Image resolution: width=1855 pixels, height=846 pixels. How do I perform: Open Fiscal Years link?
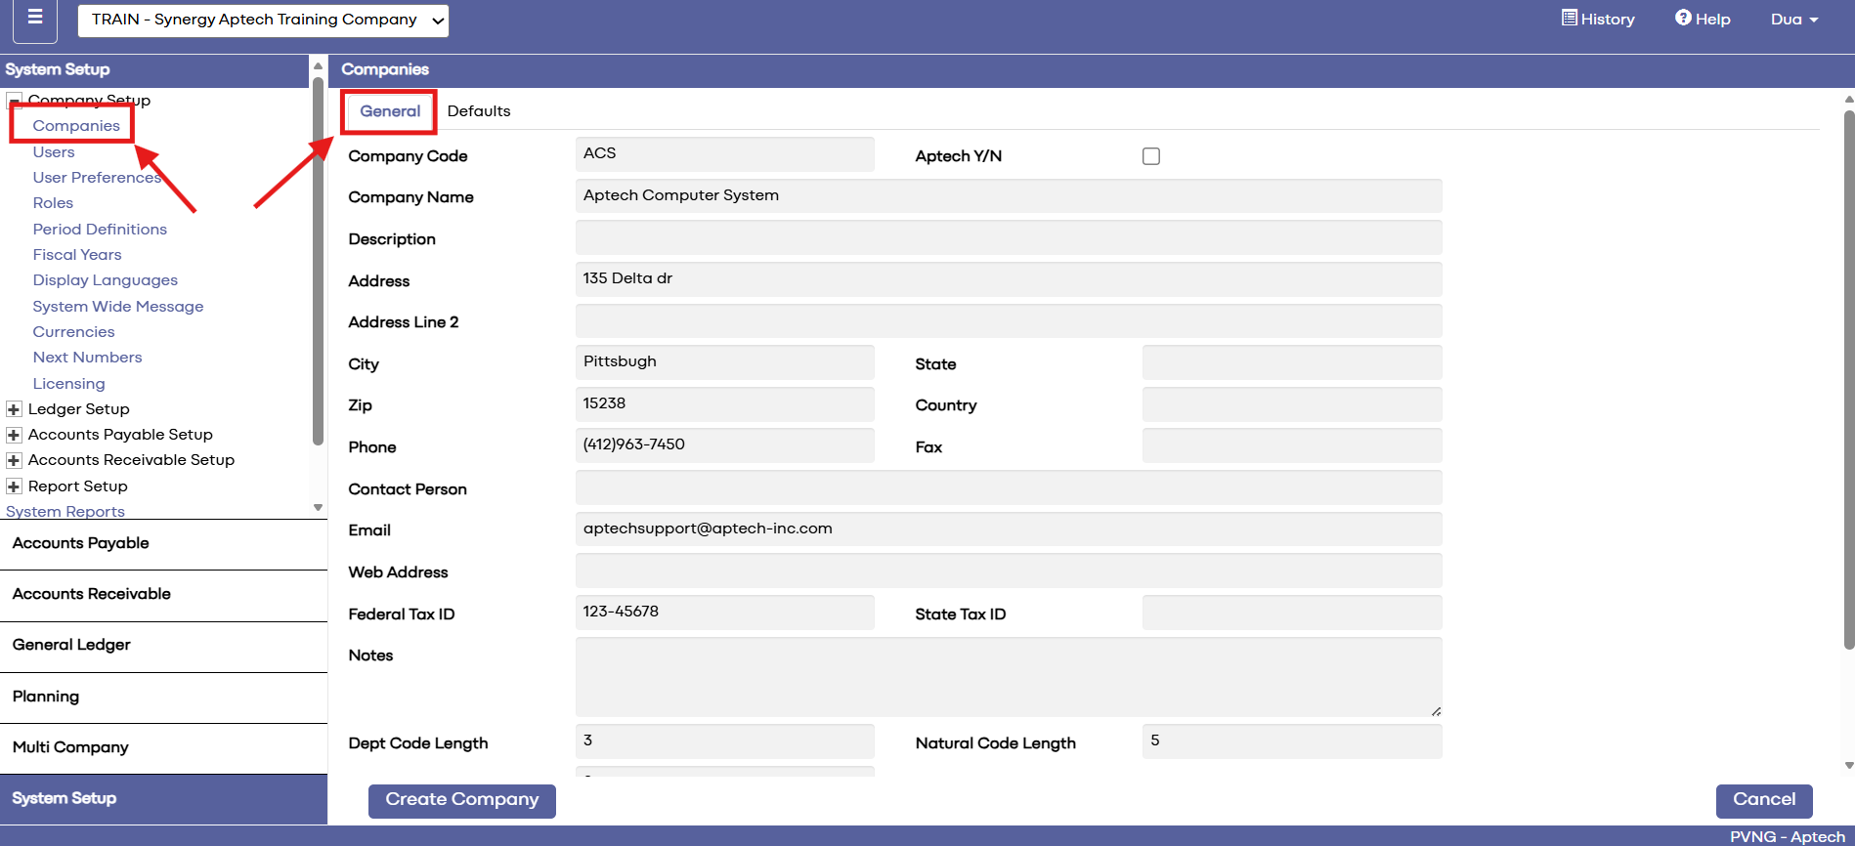coord(77,255)
